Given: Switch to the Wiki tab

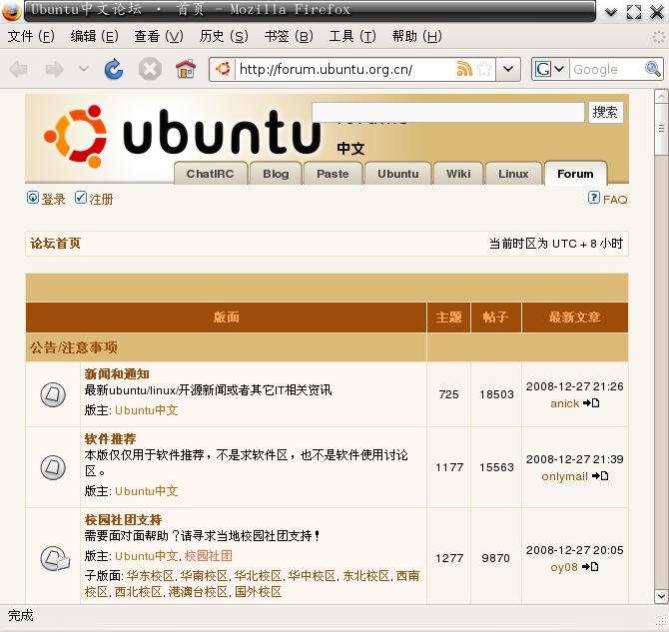Looking at the screenshot, I should click(458, 174).
